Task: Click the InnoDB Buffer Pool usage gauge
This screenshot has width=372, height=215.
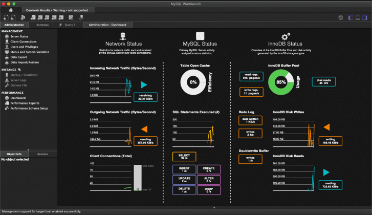Action: coord(281,82)
